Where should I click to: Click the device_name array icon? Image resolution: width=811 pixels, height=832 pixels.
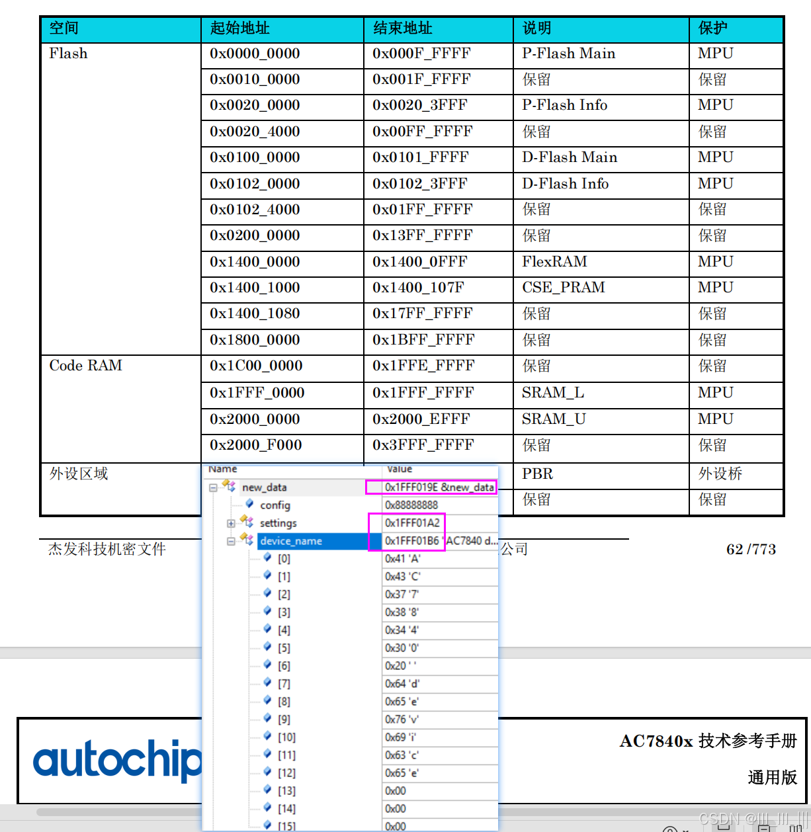(247, 540)
